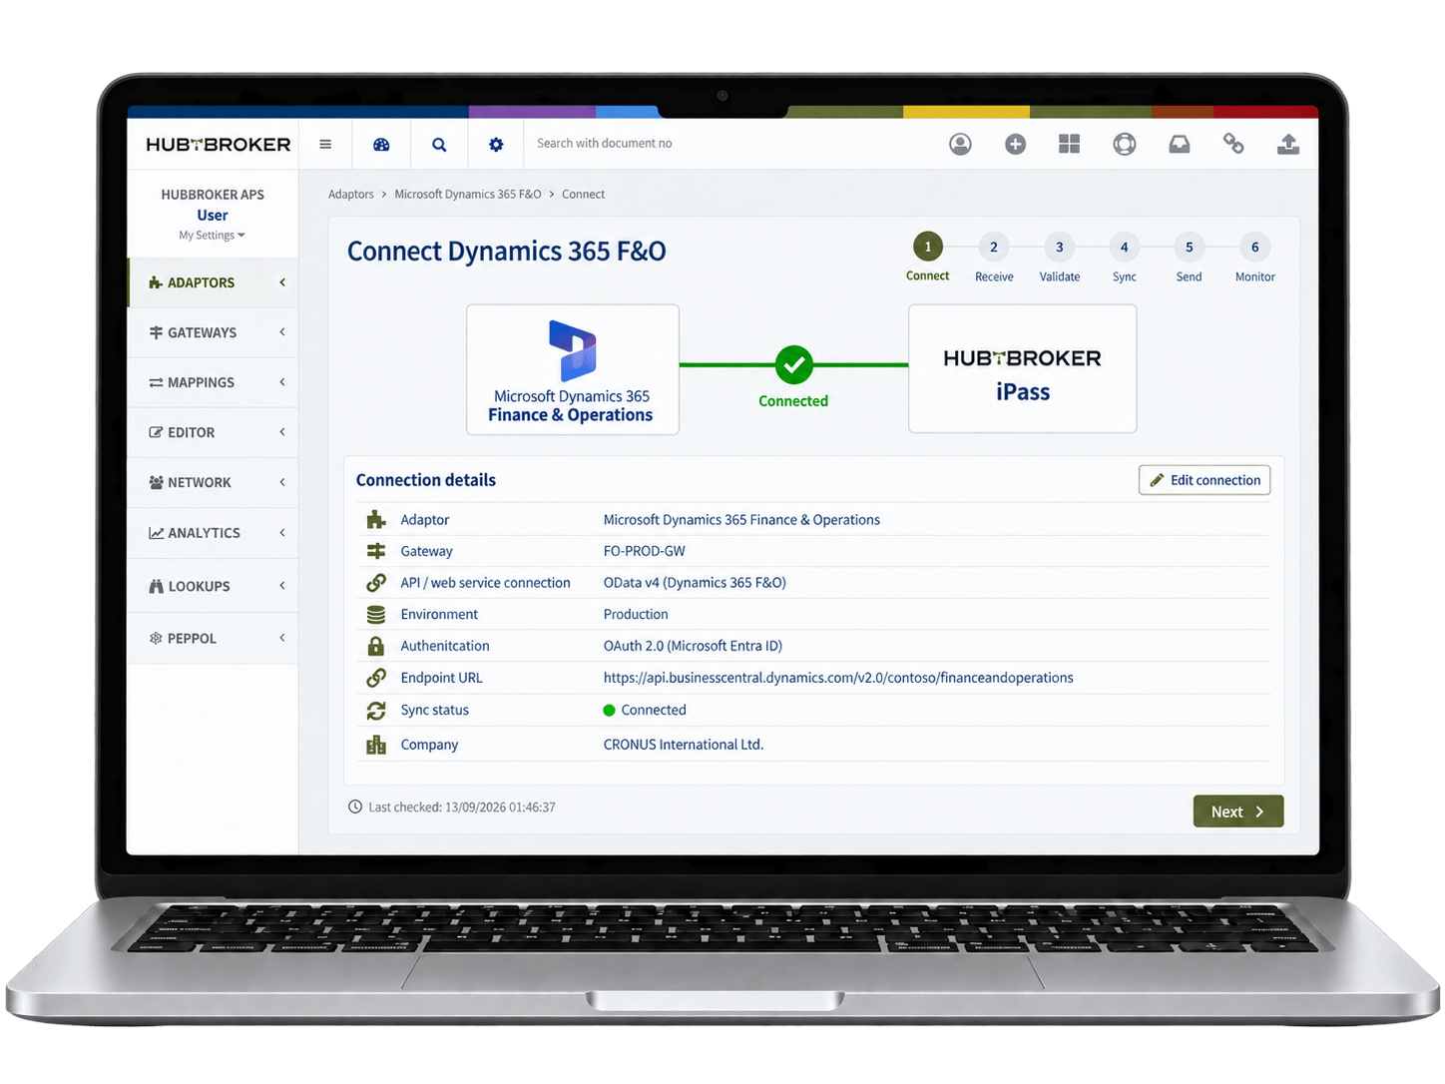
Task: Click the plus circle add icon
Action: point(1015,144)
